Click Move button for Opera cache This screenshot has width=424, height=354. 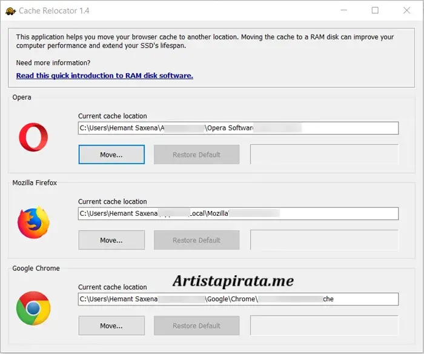(x=111, y=155)
